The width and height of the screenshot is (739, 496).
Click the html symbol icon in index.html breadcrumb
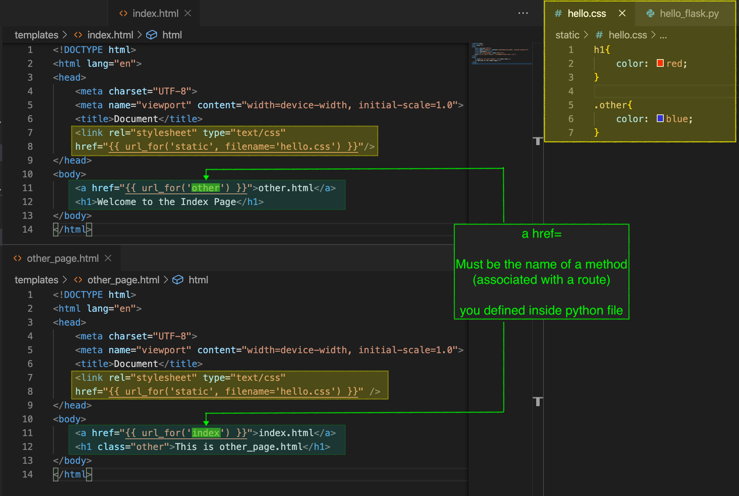152,35
